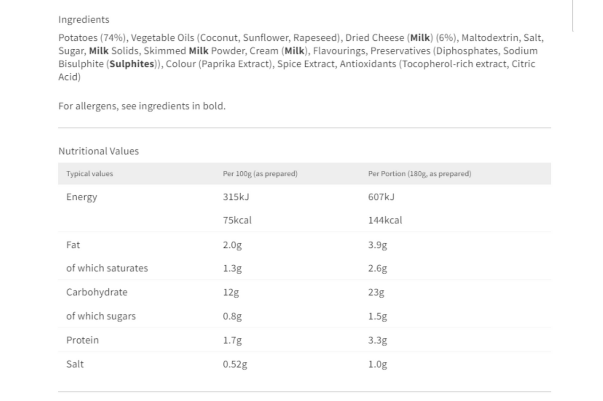This screenshot has height=401, width=603.
Task: Click the Nutritional Values heading
Action: [98, 151]
